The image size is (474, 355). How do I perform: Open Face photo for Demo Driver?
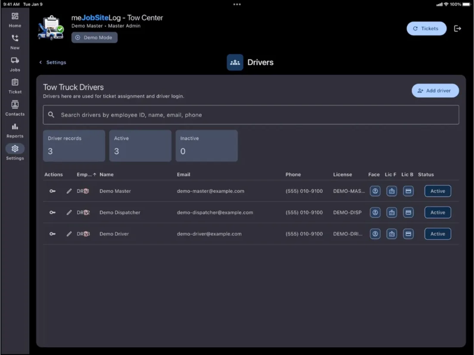pyautogui.click(x=375, y=234)
